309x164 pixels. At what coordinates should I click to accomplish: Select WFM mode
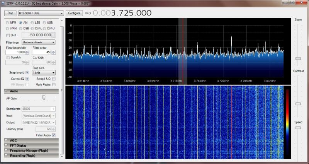[x=7, y=28]
